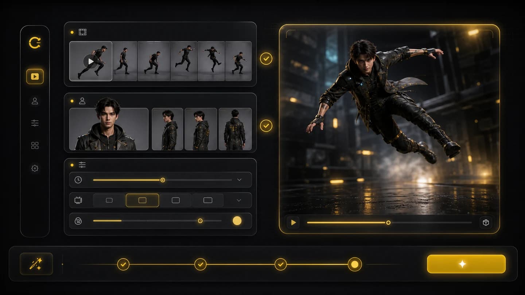
Task: Expand the aspect ratio dropdown chevron
Action: [239, 200]
